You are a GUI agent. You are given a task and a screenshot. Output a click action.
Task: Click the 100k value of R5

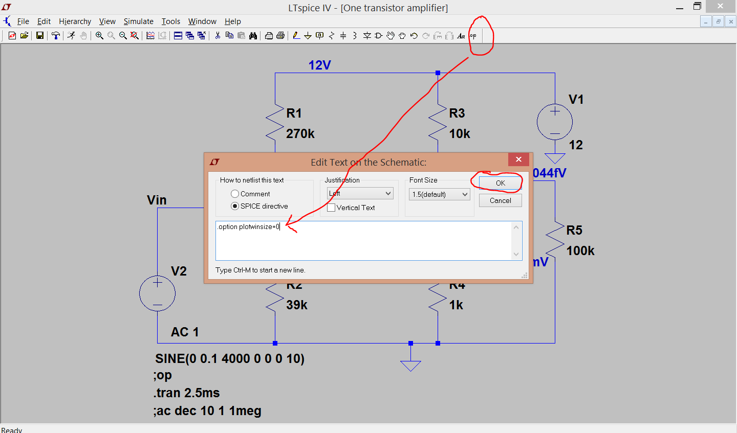click(580, 250)
